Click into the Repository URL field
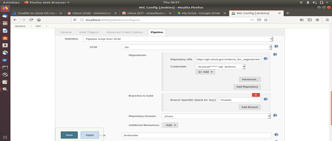Screen dimensions: 332x141 228,60
